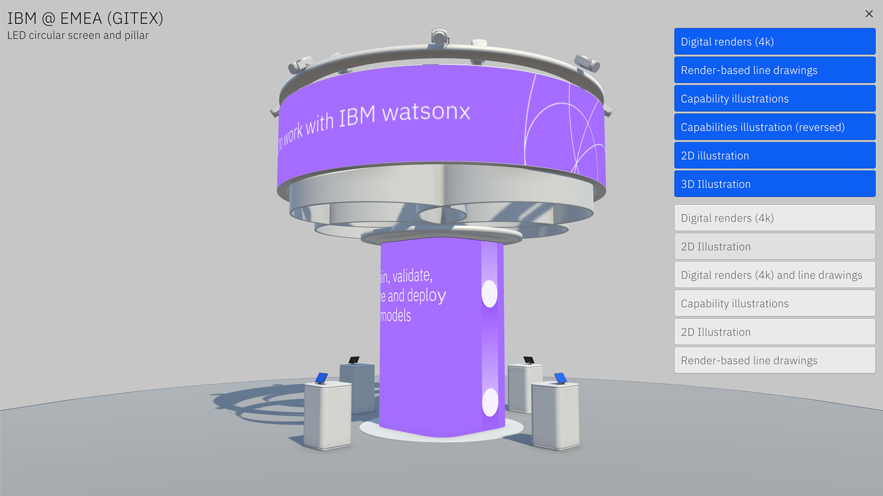Select the lower gray 2D Illustration item
The image size is (883, 496).
774,332
